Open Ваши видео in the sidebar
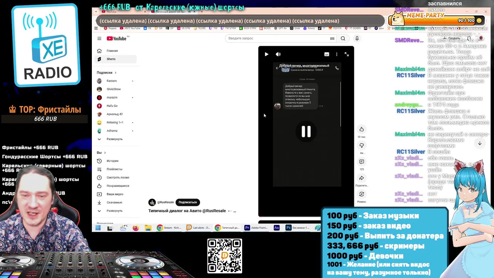494x278 pixels. pos(116,194)
